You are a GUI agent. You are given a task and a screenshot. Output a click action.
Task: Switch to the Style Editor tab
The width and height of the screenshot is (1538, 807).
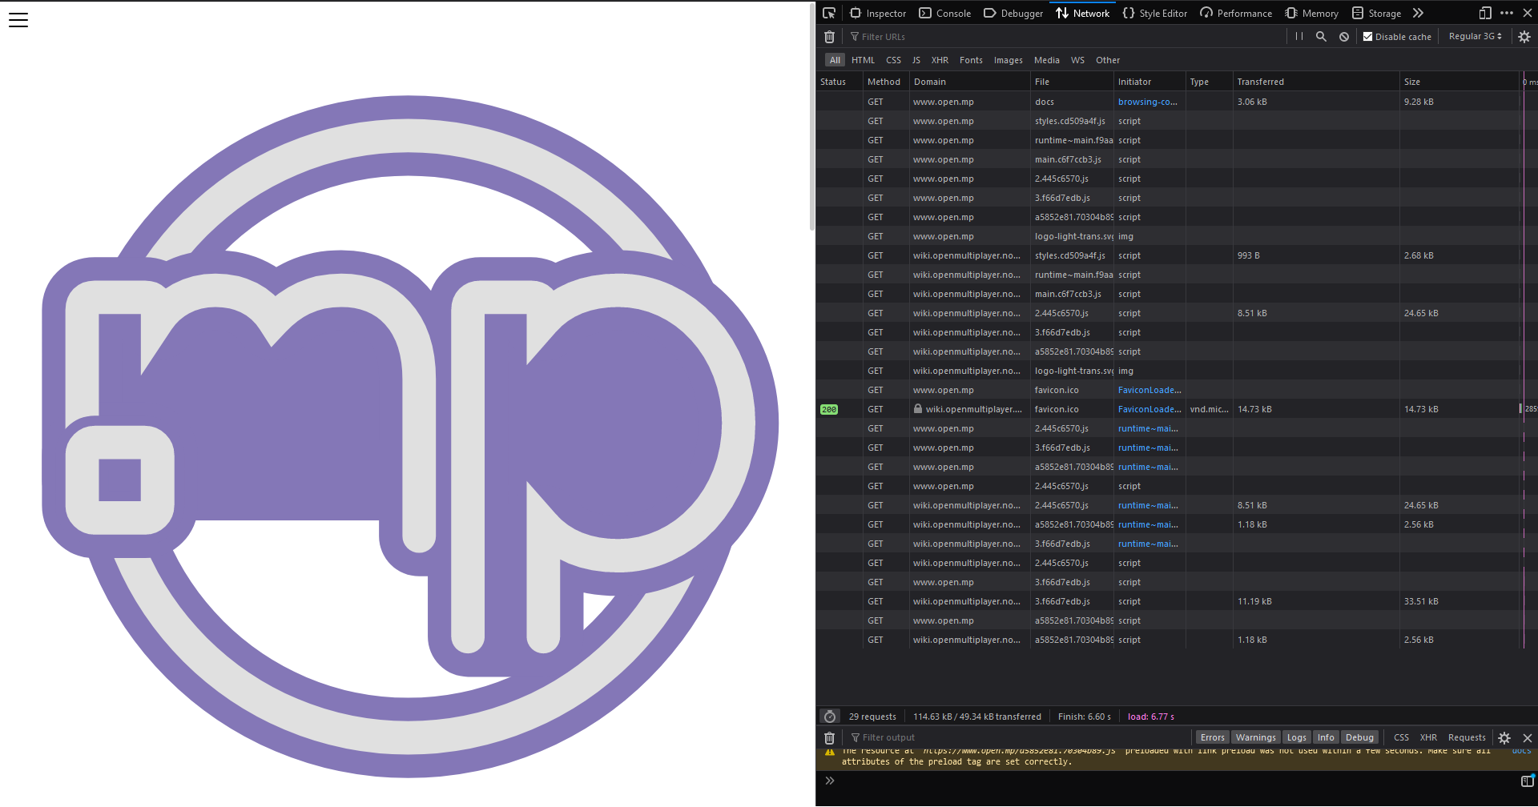1155,13
